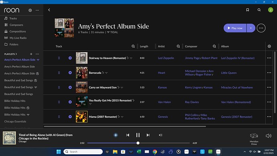The height and width of the screenshot is (156, 277).
Task: Expand the Play now dropdown arrow
Action: click(x=251, y=28)
